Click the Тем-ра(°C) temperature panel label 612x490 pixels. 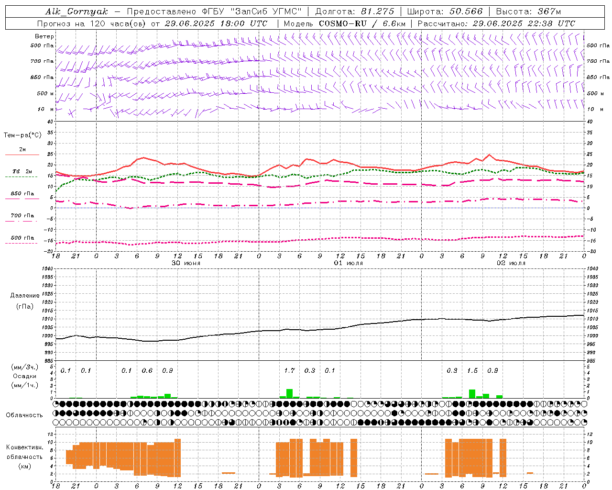click(22, 135)
